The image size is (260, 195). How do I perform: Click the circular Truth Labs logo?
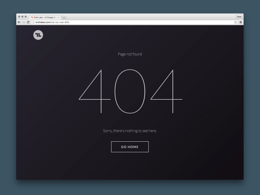37,34
